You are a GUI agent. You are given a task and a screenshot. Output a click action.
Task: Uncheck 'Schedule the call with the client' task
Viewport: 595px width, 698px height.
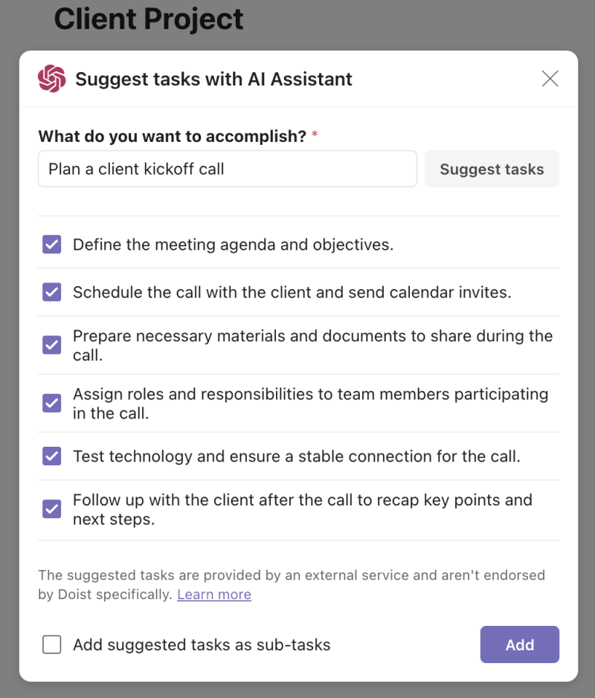[51, 291]
